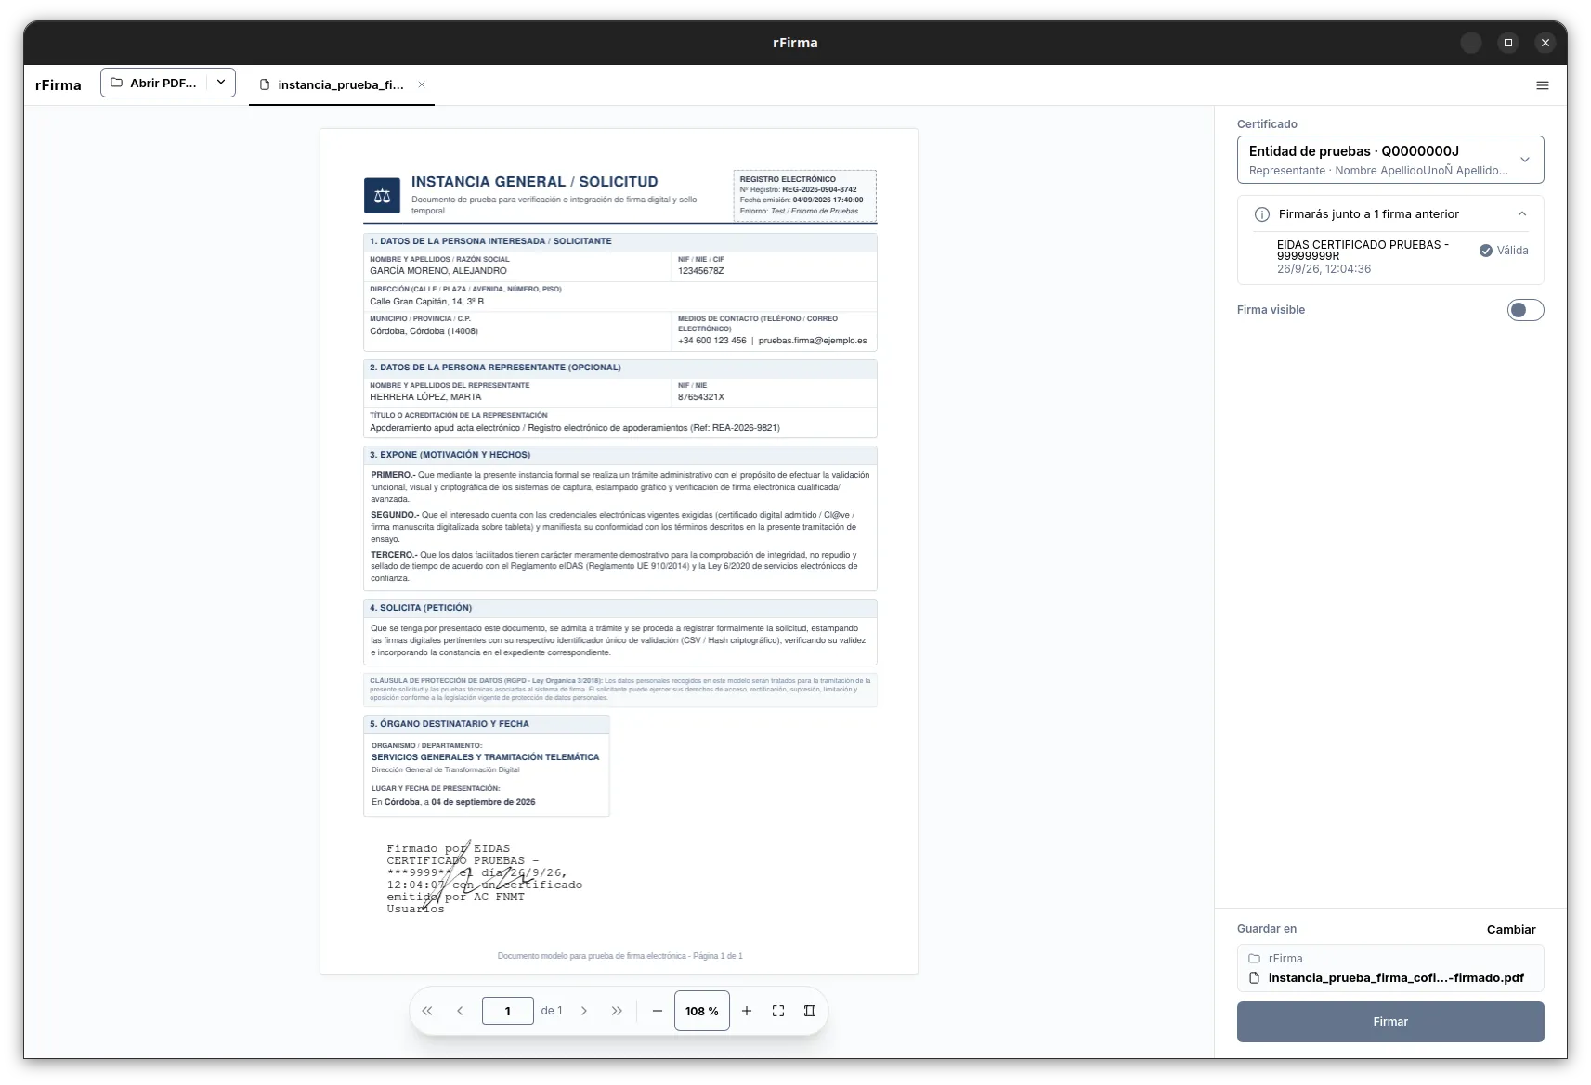Click the scales logo in document
This screenshot has width=1591, height=1085.
[x=382, y=196]
